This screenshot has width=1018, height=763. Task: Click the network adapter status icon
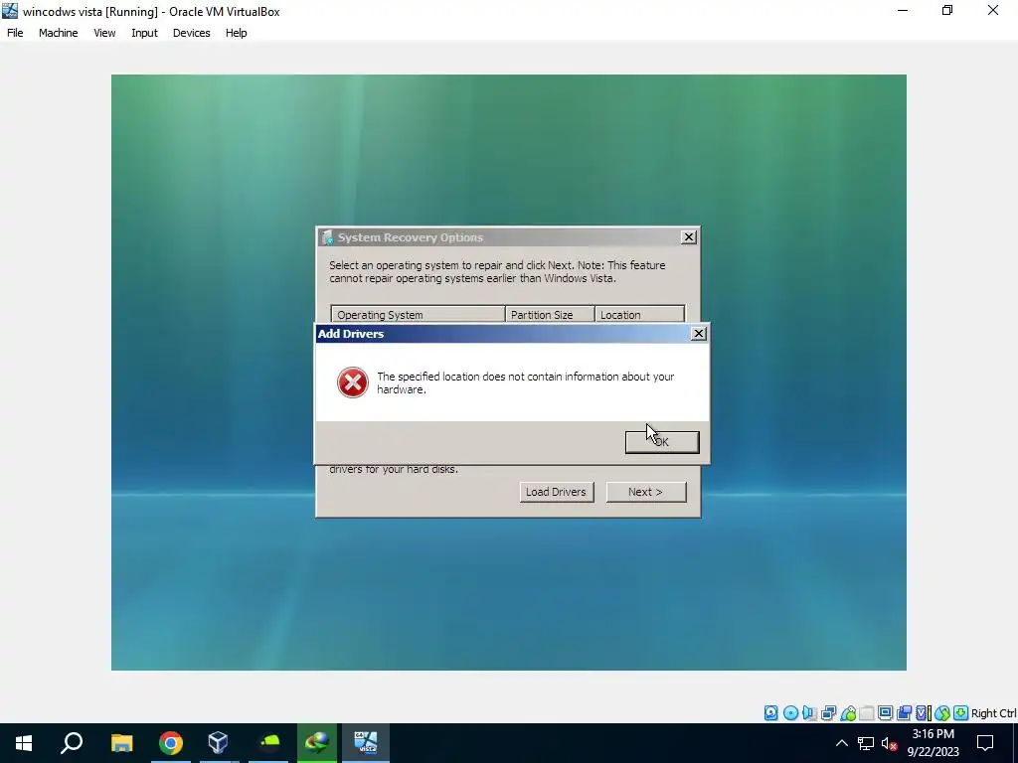pos(828,713)
